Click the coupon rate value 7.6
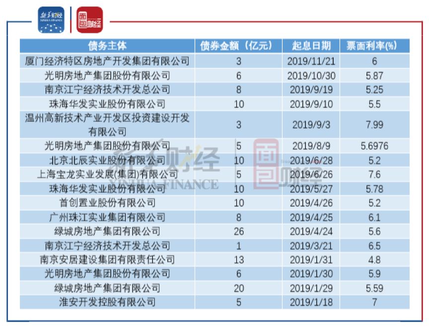The height and width of the screenshot is (328, 429). click(374, 174)
